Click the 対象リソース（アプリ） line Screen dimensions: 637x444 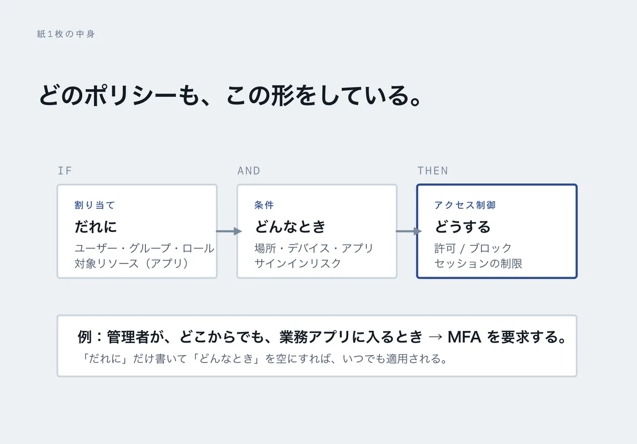click(132, 263)
